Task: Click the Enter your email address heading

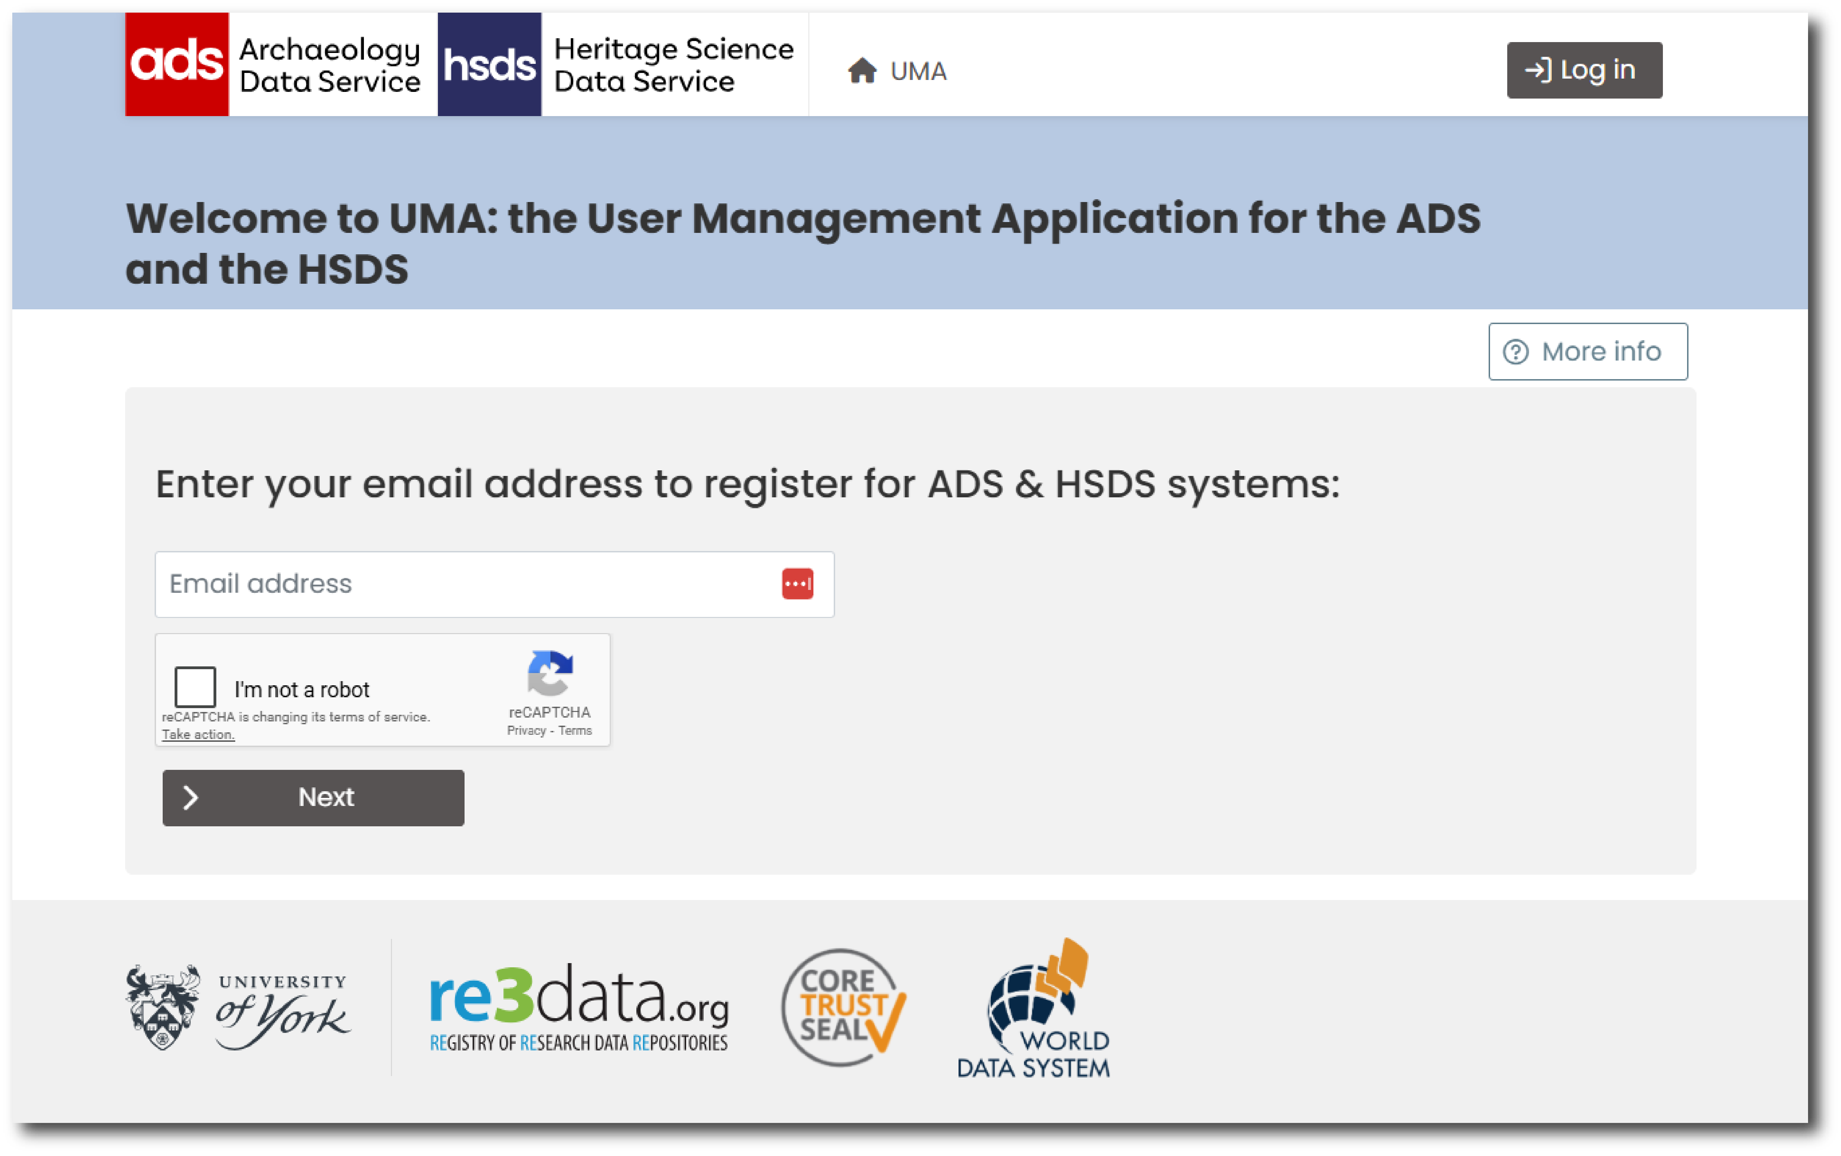Action: tap(747, 485)
